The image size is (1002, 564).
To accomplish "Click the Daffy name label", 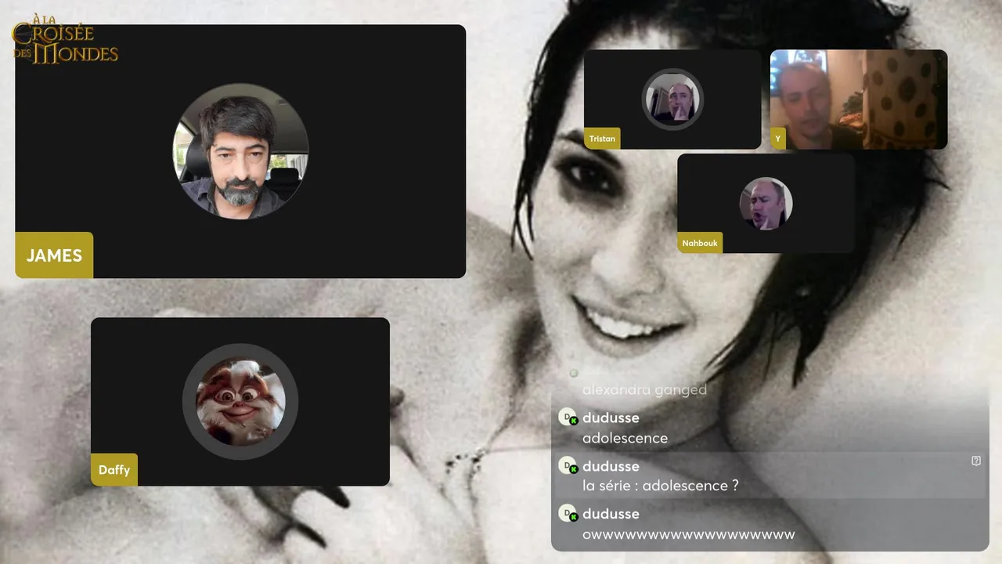I will click(114, 470).
